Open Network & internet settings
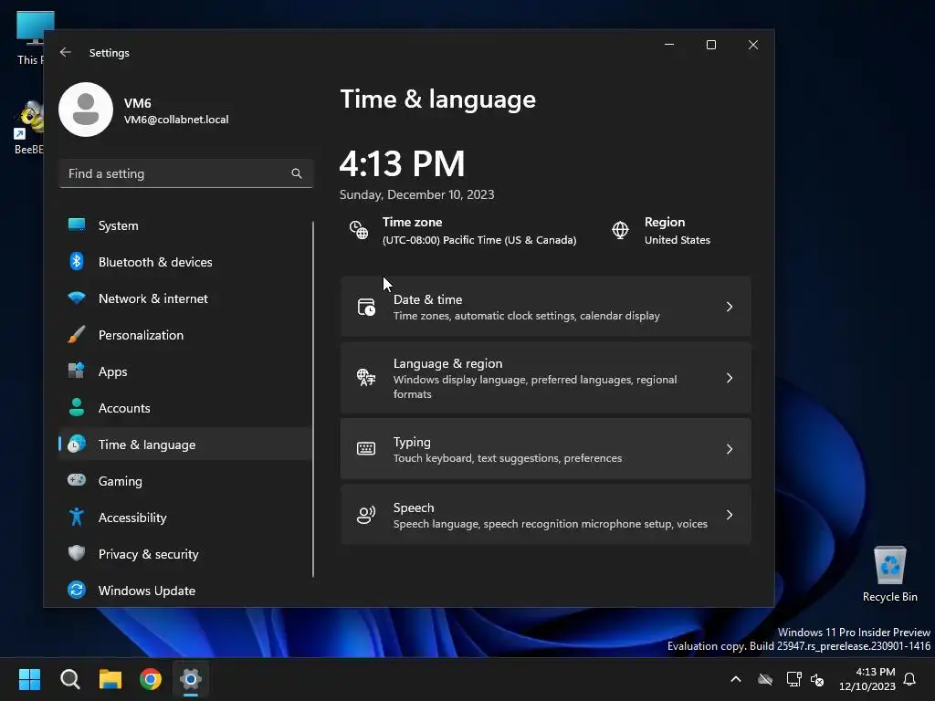 click(184, 298)
